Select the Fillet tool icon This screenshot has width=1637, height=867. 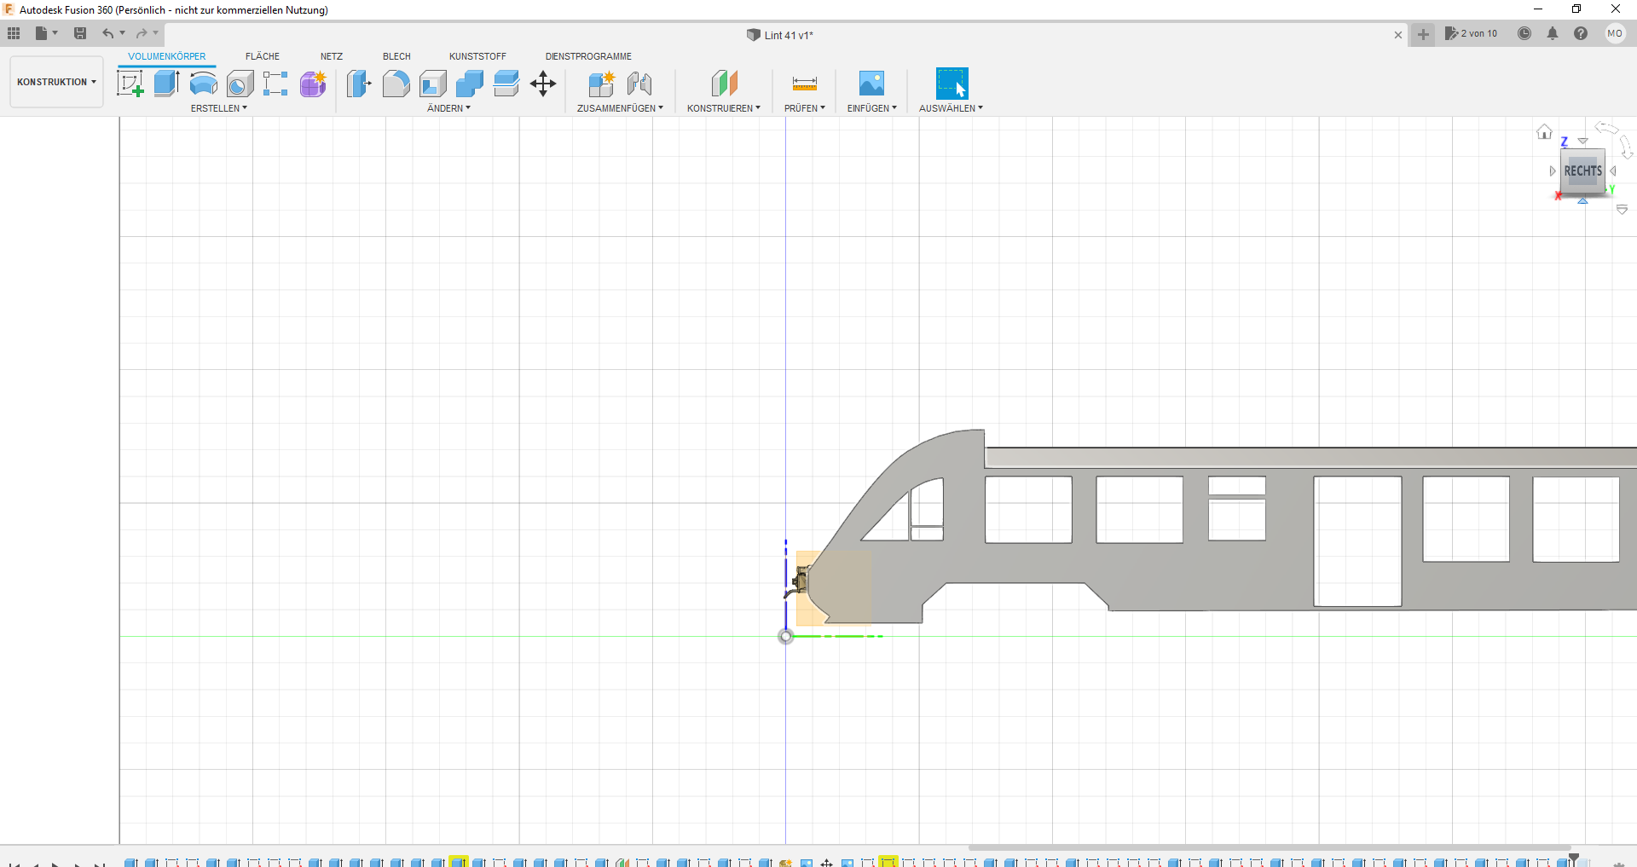pyautogui.click(x=396, y=84)
